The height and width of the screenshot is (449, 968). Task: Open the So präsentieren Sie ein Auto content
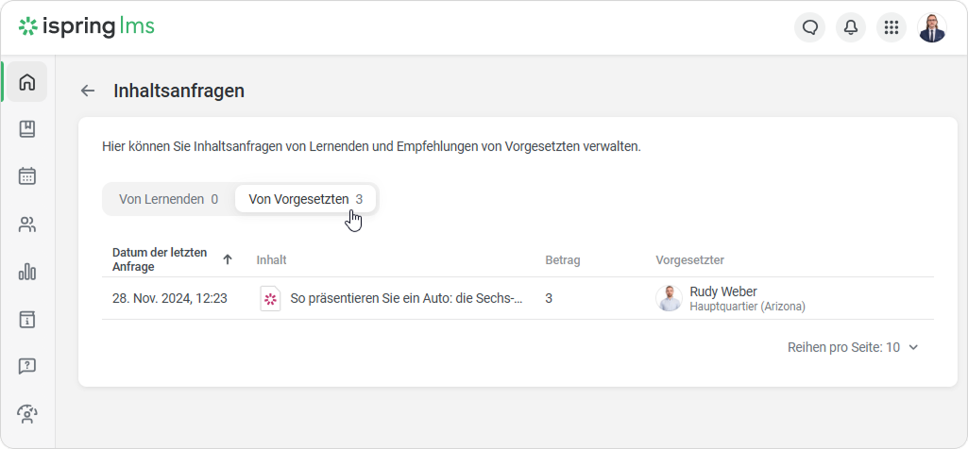point(406,298)
